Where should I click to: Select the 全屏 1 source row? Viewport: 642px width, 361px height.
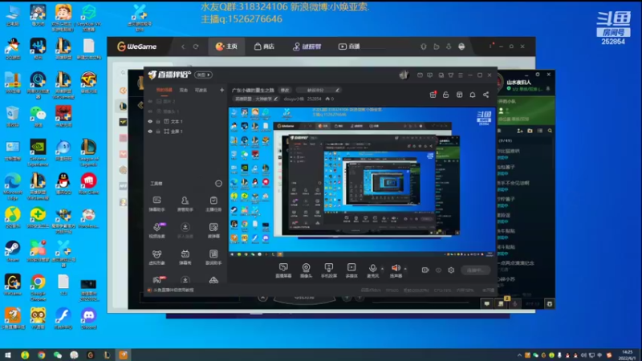click(x=185, y=132)
